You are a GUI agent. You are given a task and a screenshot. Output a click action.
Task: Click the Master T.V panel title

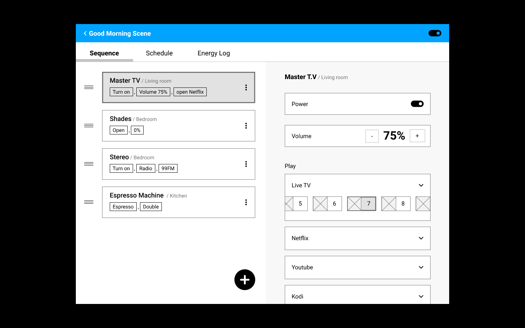(300, 77)
